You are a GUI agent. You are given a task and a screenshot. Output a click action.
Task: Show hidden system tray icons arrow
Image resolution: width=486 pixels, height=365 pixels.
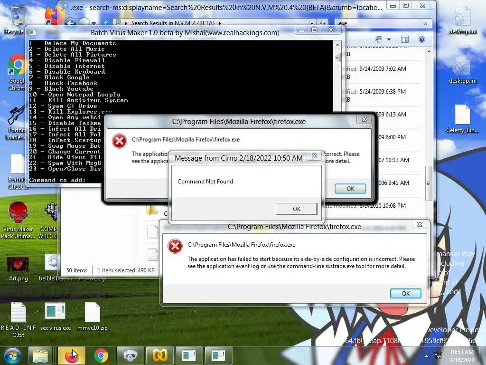[x=427, y=356]
